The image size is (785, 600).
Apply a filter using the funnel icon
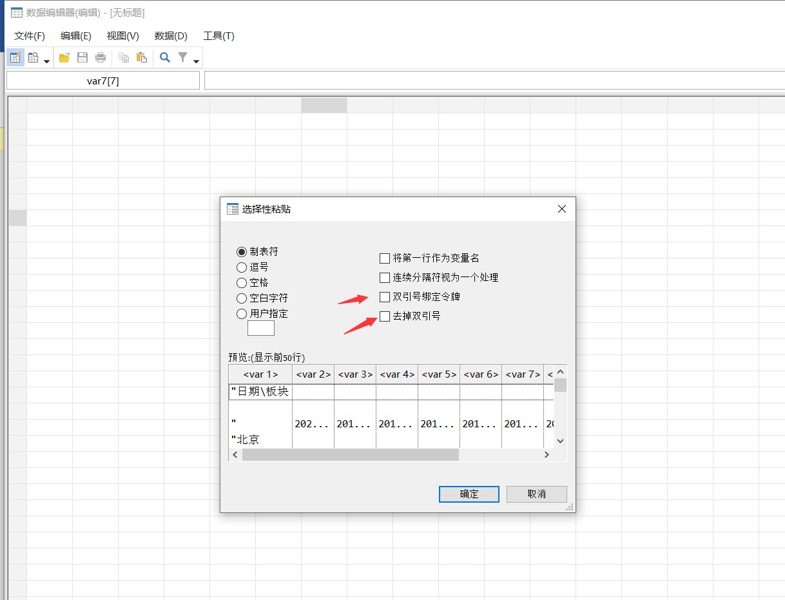click(x=182, y=57)
